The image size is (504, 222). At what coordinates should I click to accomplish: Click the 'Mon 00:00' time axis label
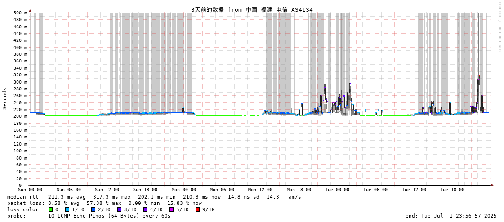(x=183, y=190)
